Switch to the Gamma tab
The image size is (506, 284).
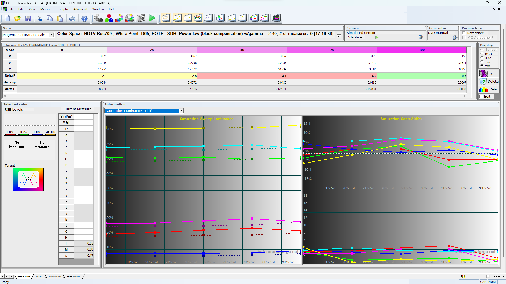pos(39,276)
